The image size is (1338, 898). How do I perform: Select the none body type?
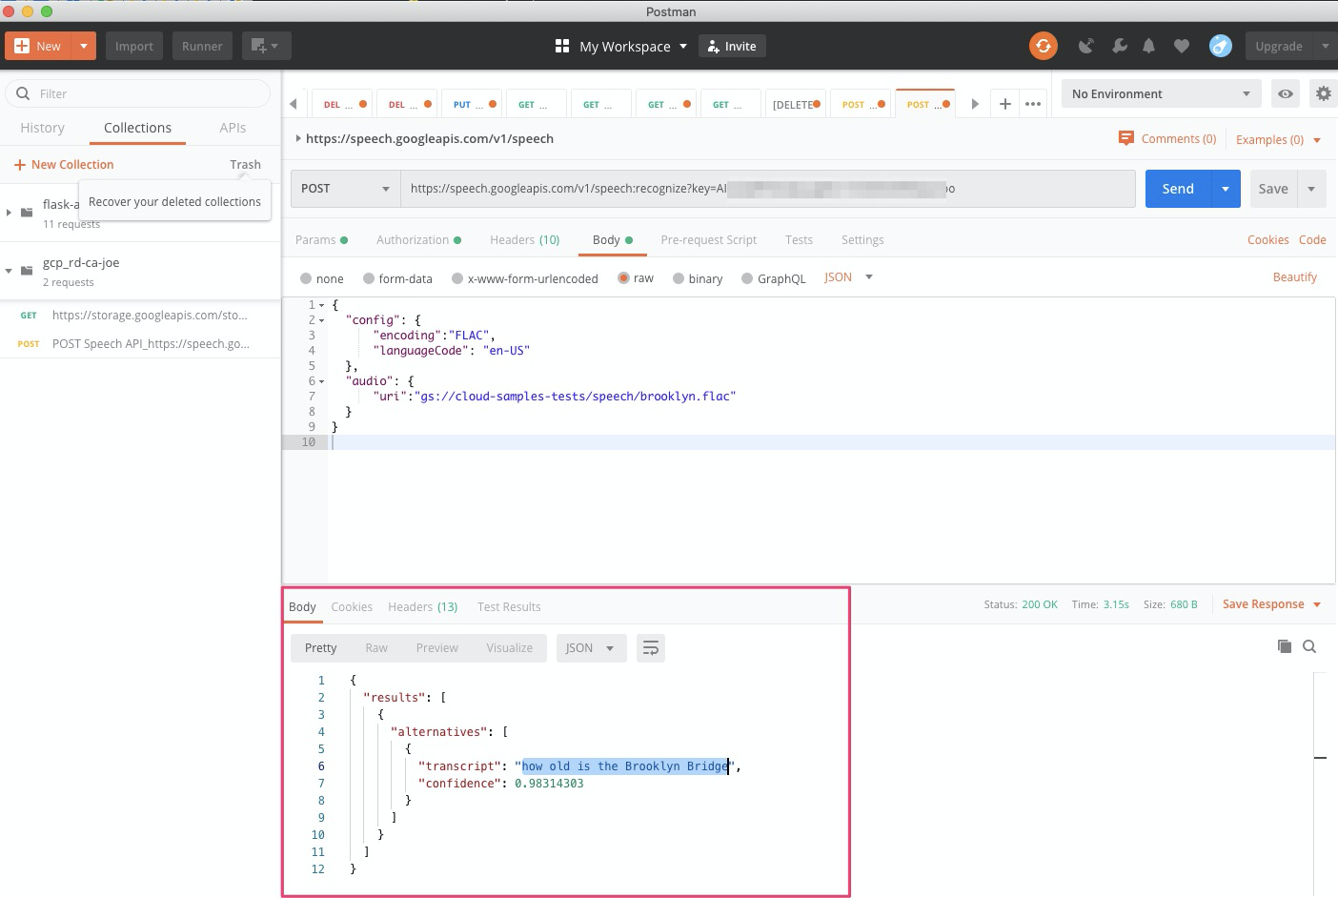[306, 278]
